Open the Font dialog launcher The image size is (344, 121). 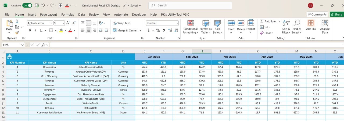coord(76,38)
